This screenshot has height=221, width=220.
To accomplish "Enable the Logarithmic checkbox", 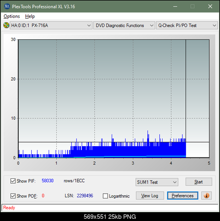I will click(105, 196).
